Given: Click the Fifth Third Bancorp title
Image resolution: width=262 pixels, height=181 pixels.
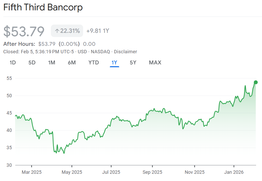Looking at the screenshot, I should click(43, 7).
